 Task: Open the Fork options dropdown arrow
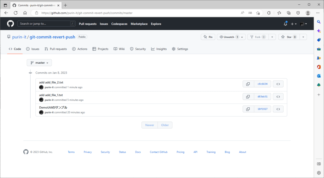pyautogui.click(x=272, y=37)
